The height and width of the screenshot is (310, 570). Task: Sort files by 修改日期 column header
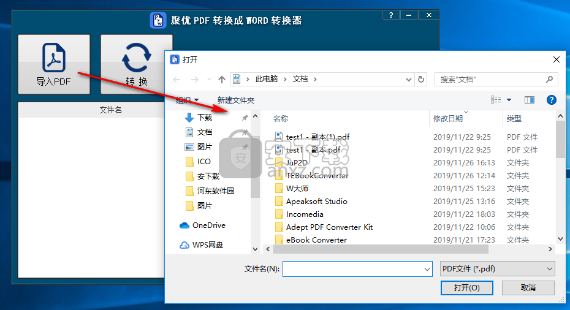click(x=448, y=118)
